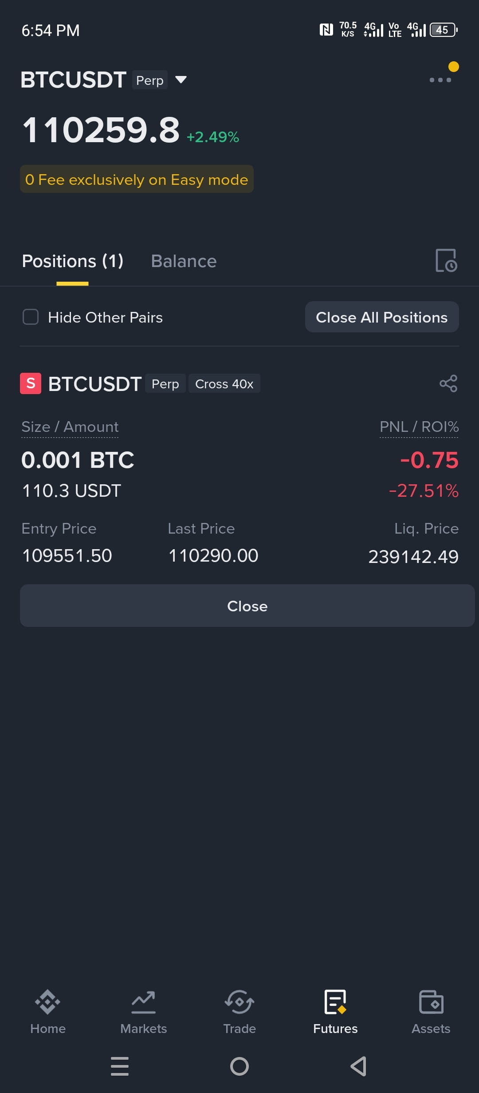The height and width of the screenshot is (1093, 479).
Task: Open the position history icon
Action: (x=446, y=260)
